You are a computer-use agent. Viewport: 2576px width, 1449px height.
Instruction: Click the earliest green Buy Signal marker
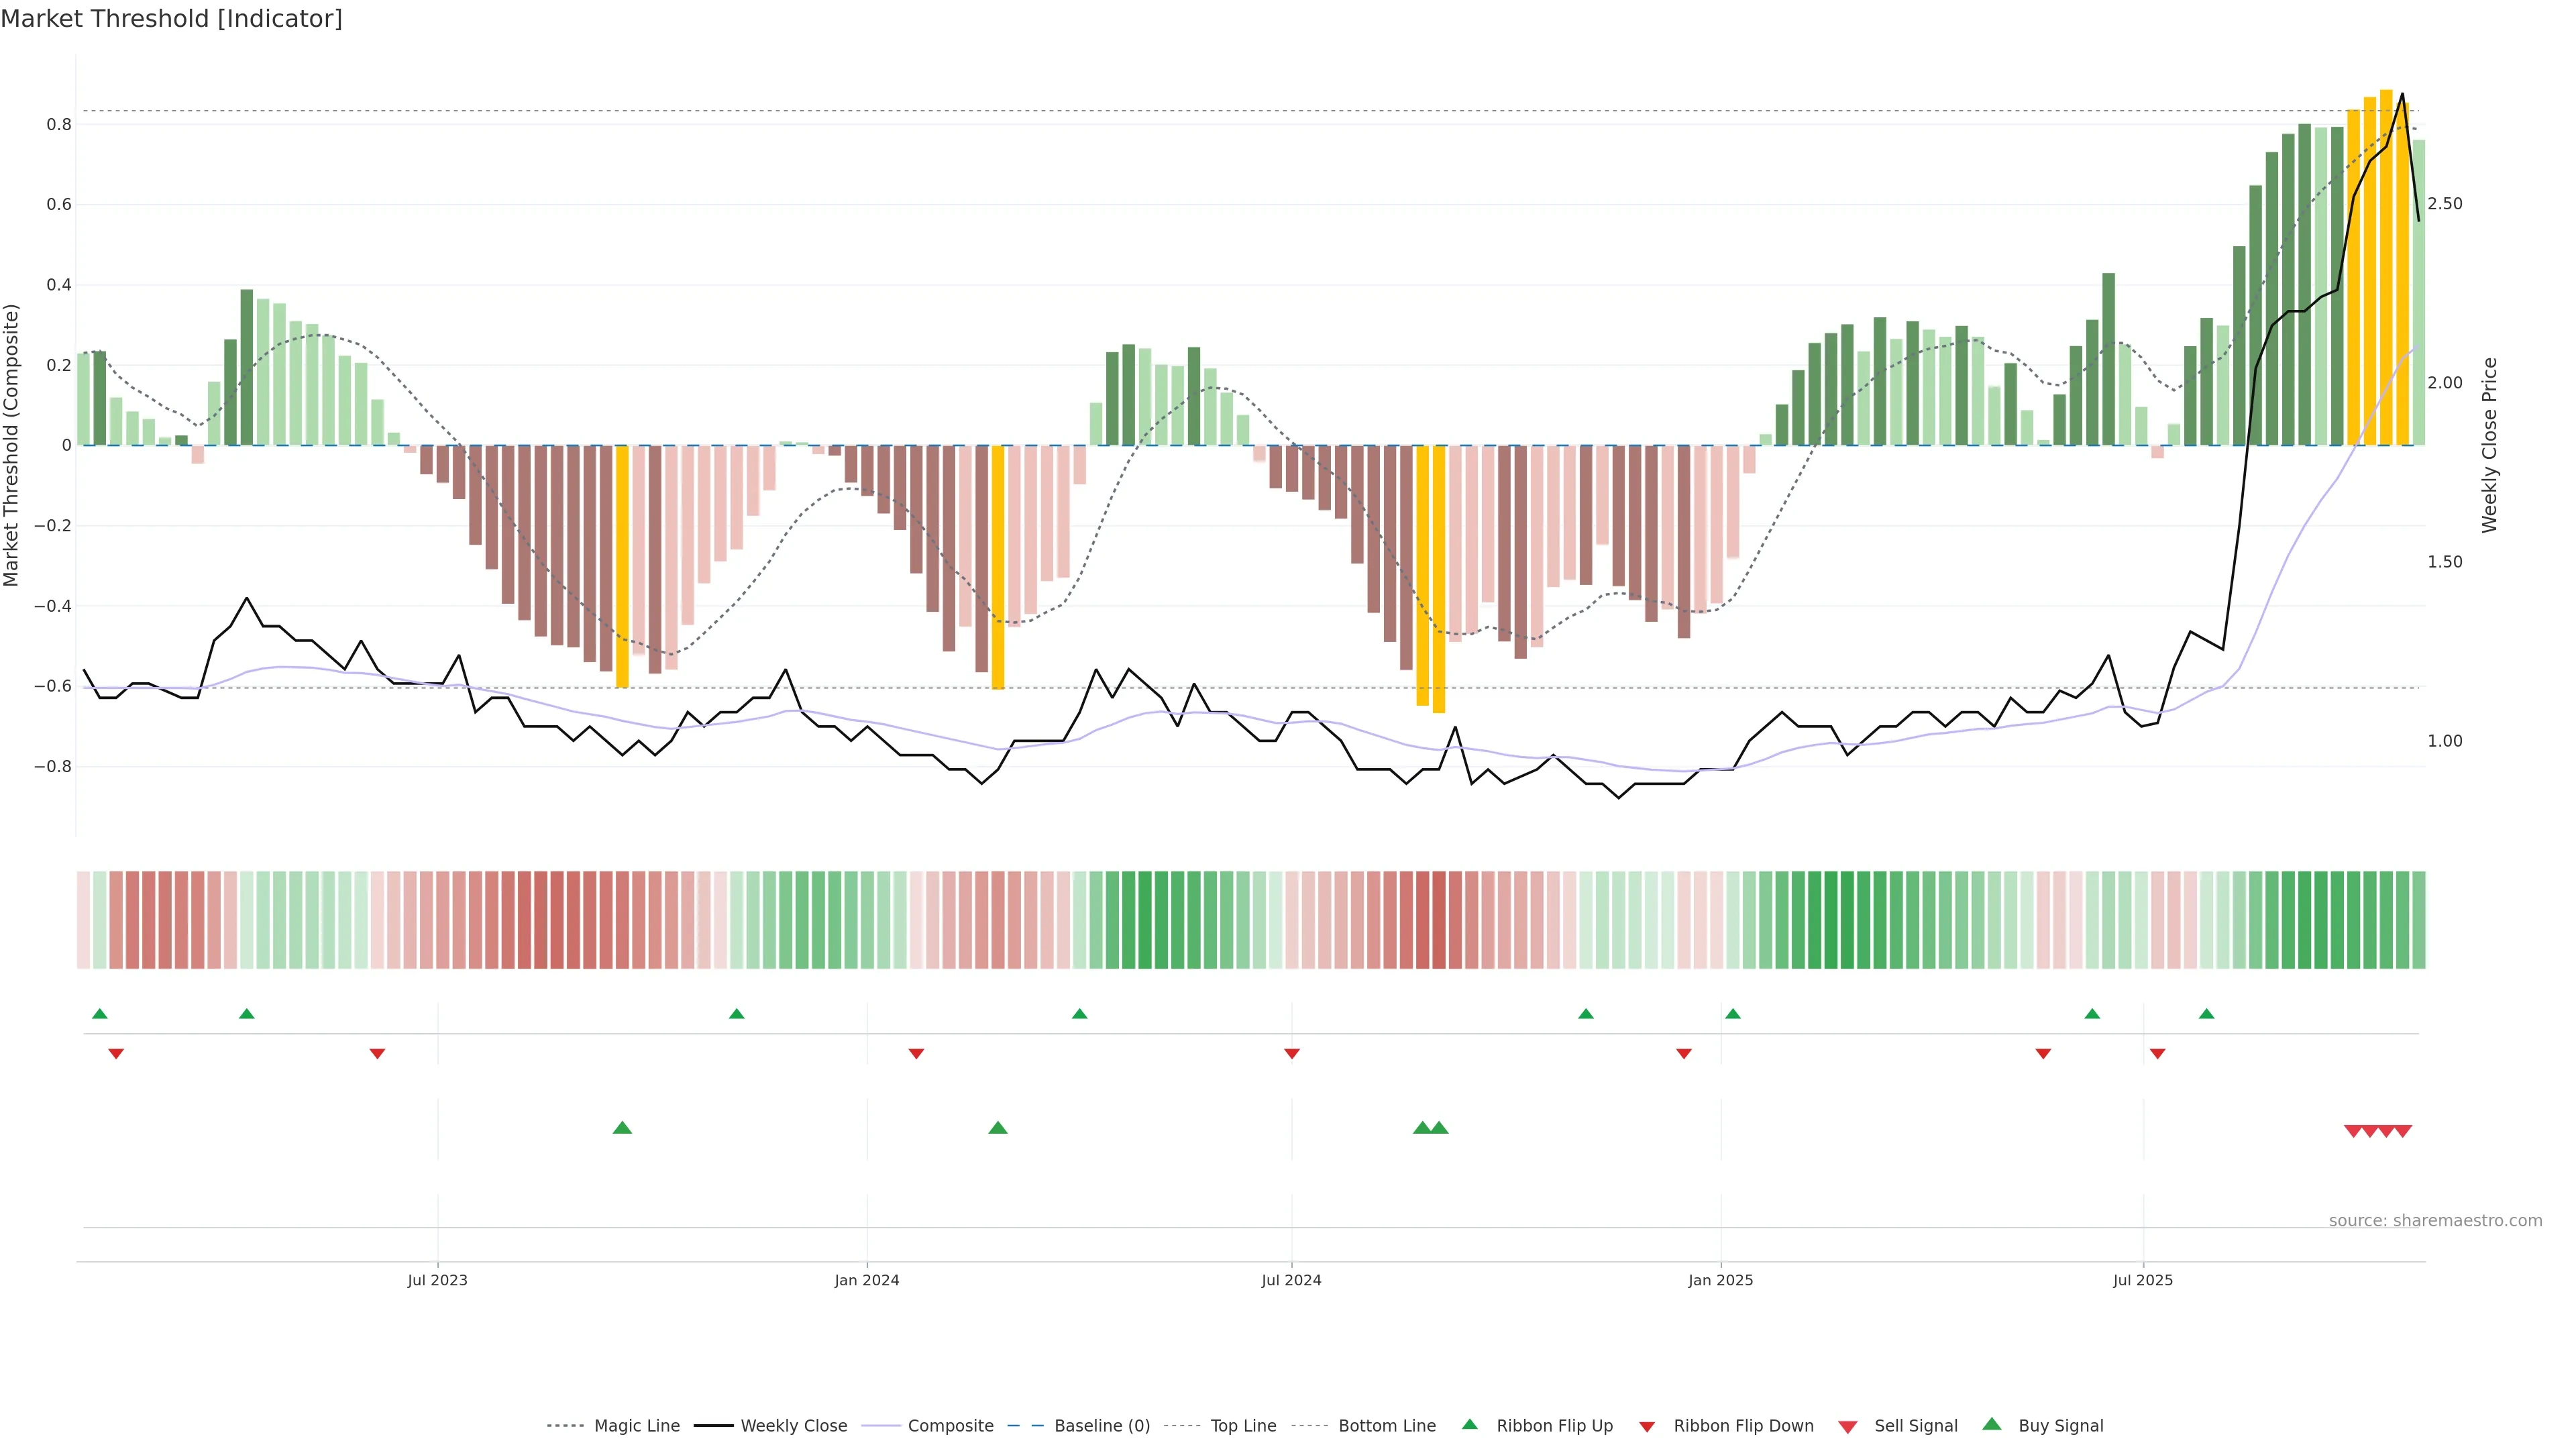622,1128
